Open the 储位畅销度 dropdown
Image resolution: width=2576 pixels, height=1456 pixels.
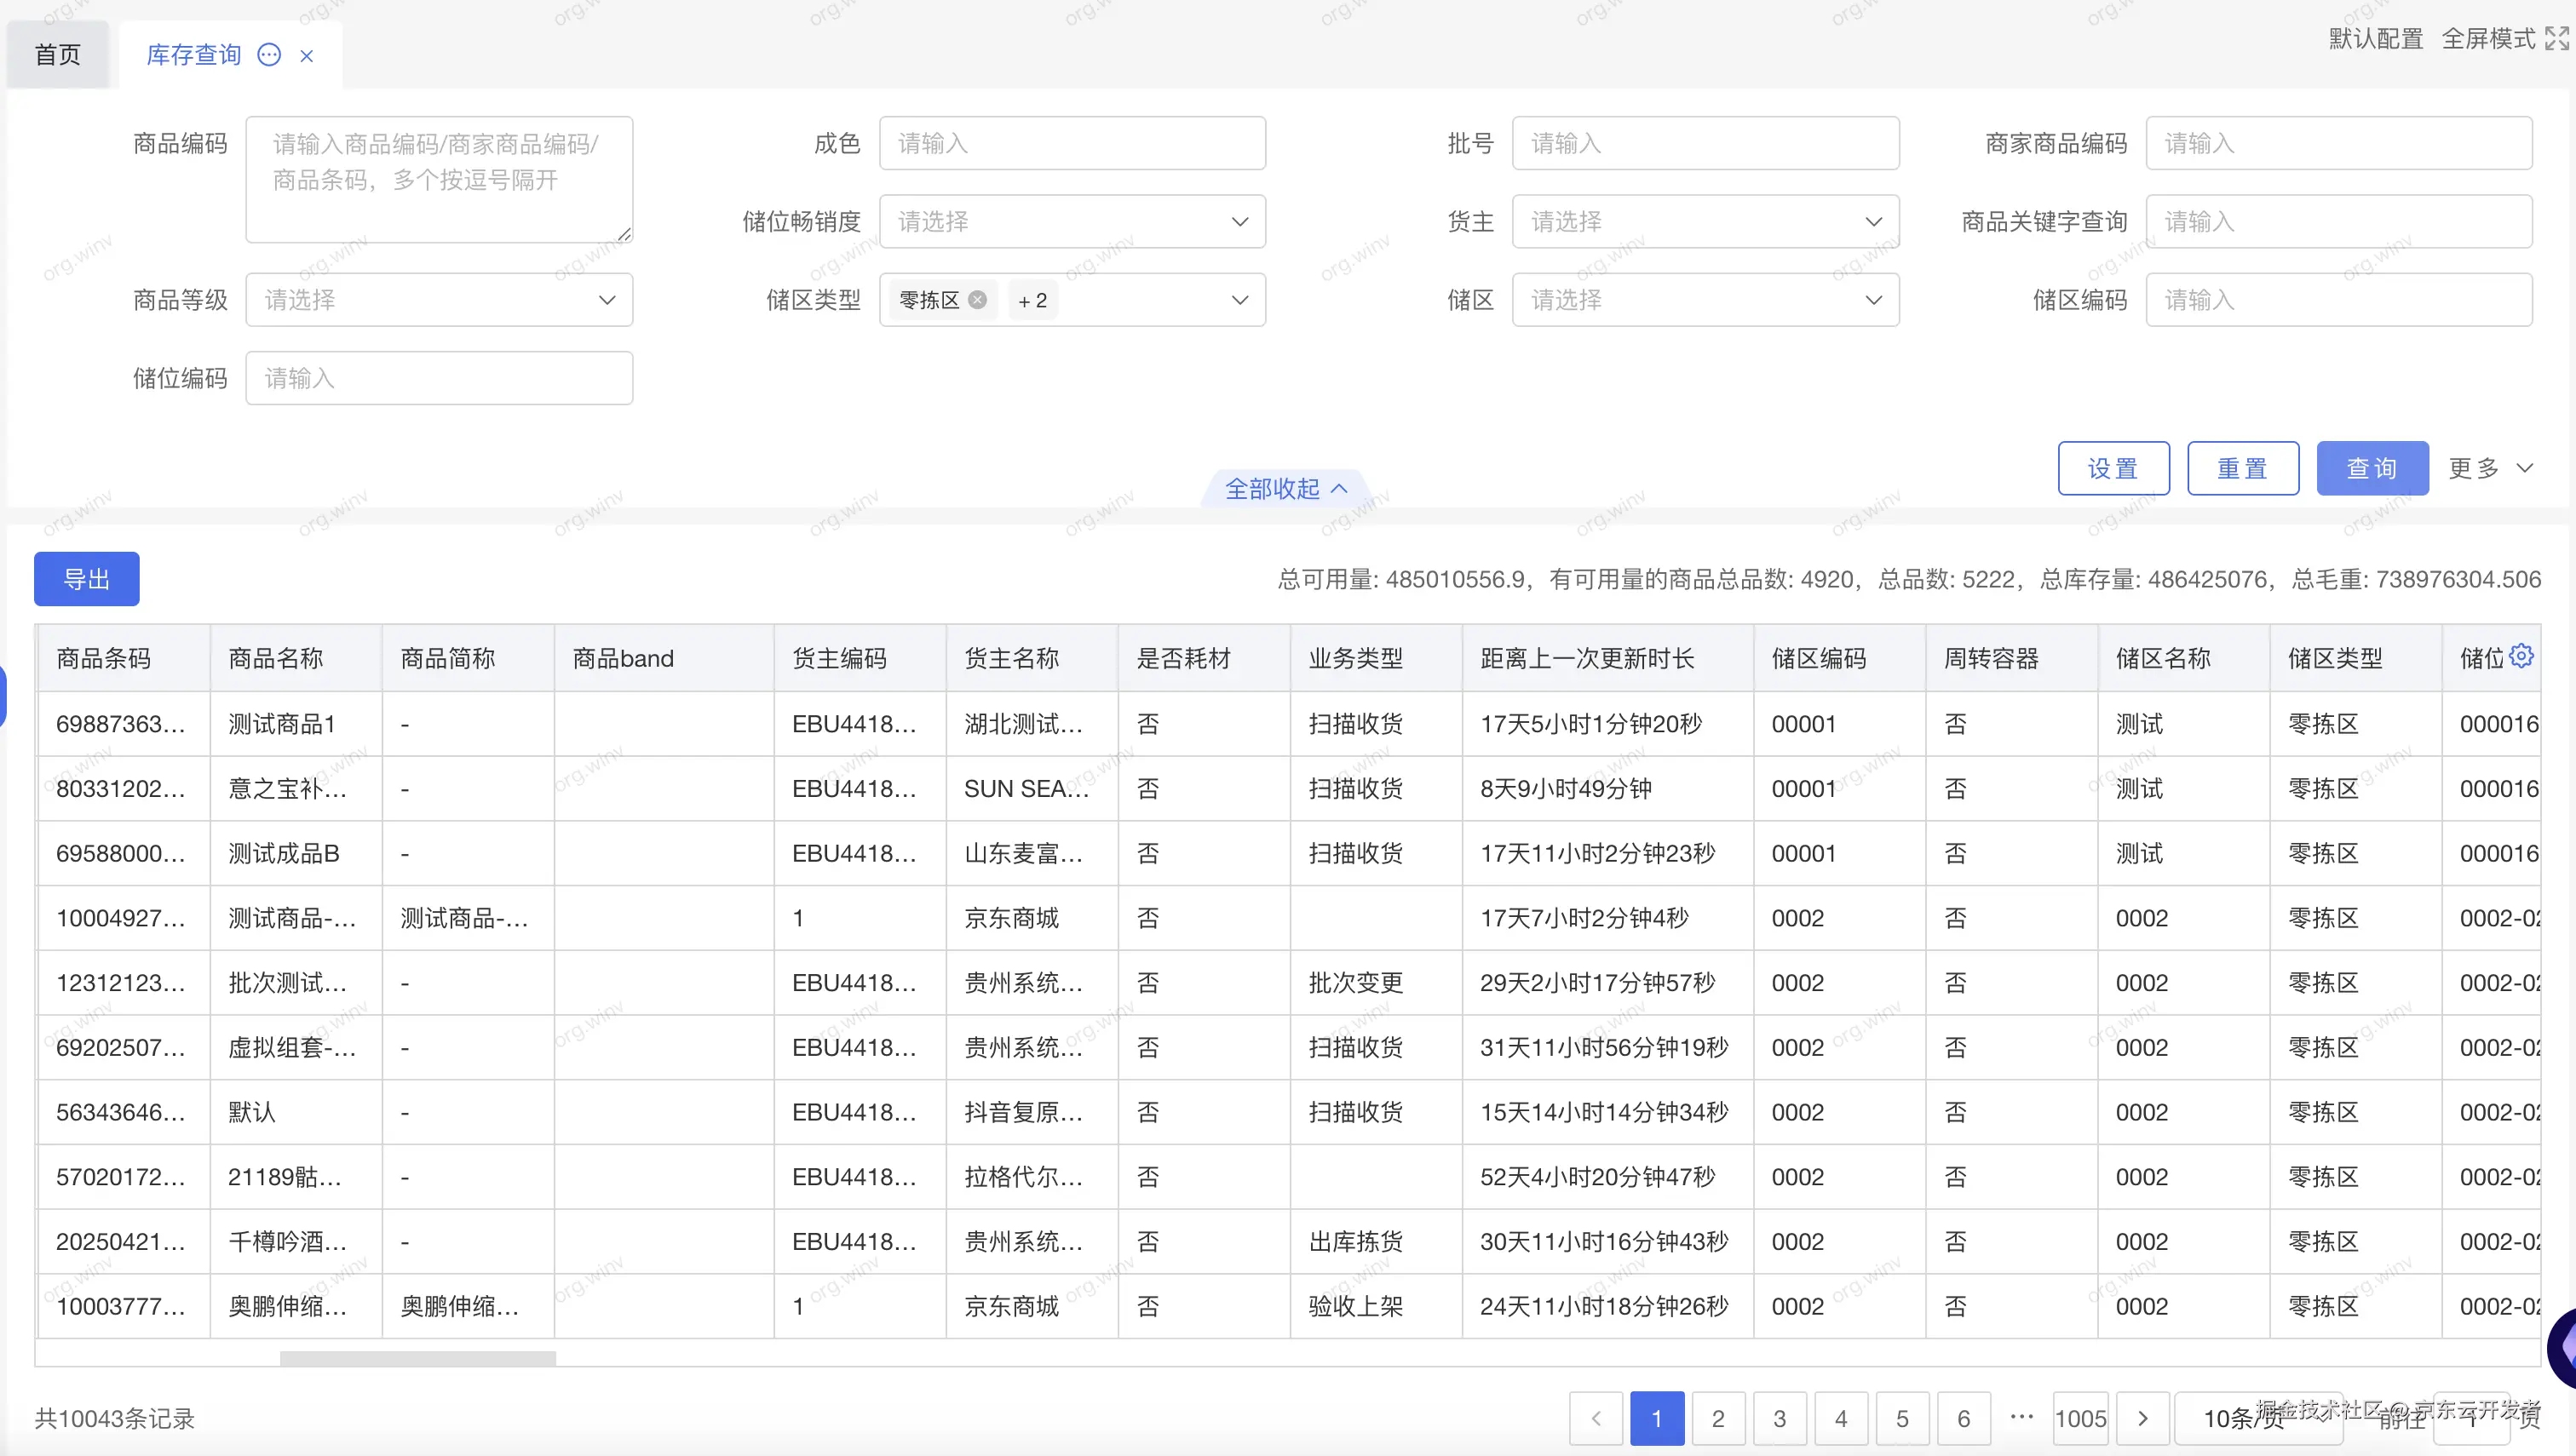[1072, 222]
